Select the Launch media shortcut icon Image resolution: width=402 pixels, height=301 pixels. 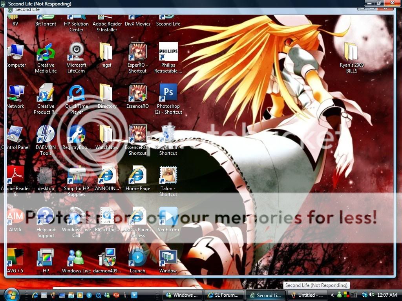coord(138,261)
